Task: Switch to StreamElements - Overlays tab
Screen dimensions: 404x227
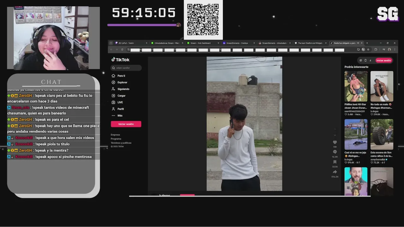Action: [239, 43]
